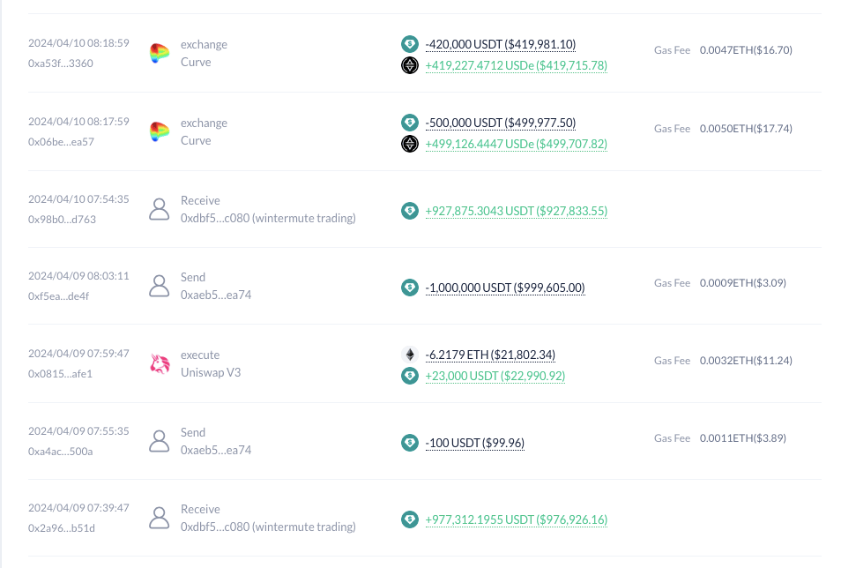Image resolution: width=841 pixels, height=568 pixels.
Task: Click the USDT icon beside +977,312.1955 USDT
Action: pyautogui.click(x=410, y=519)
